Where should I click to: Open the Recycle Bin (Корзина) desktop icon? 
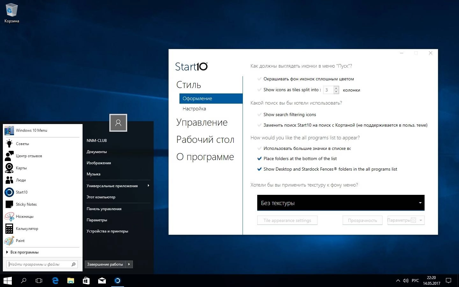(11, 13)
